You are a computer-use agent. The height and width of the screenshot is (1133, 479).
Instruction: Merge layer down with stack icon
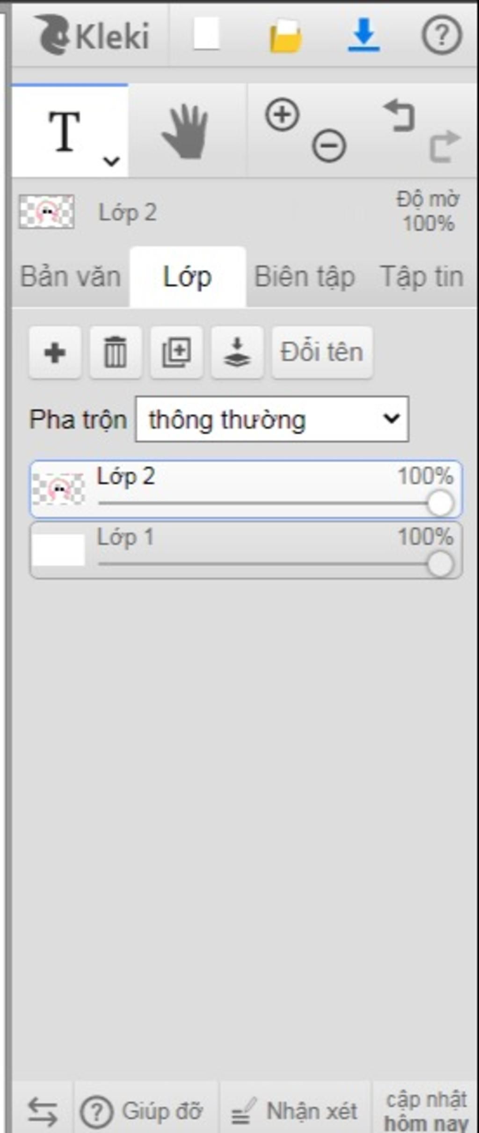coord(237,353)
